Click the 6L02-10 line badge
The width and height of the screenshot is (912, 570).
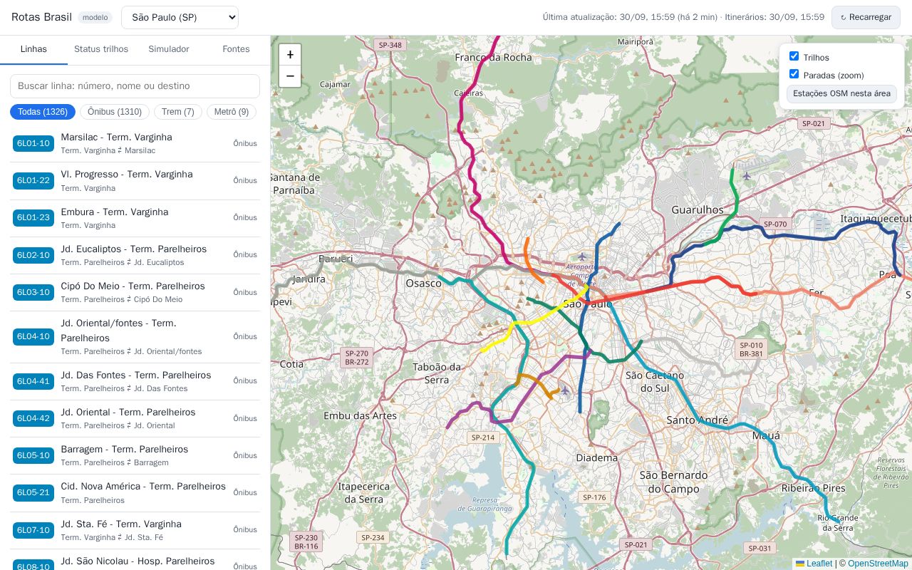click(33, 255)
